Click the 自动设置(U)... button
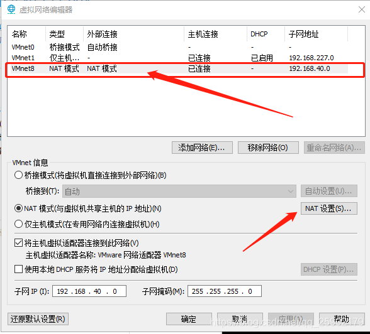The image size is (370, 334). [x=329, y=191]
